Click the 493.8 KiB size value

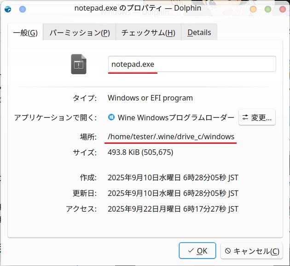(140, 153)
